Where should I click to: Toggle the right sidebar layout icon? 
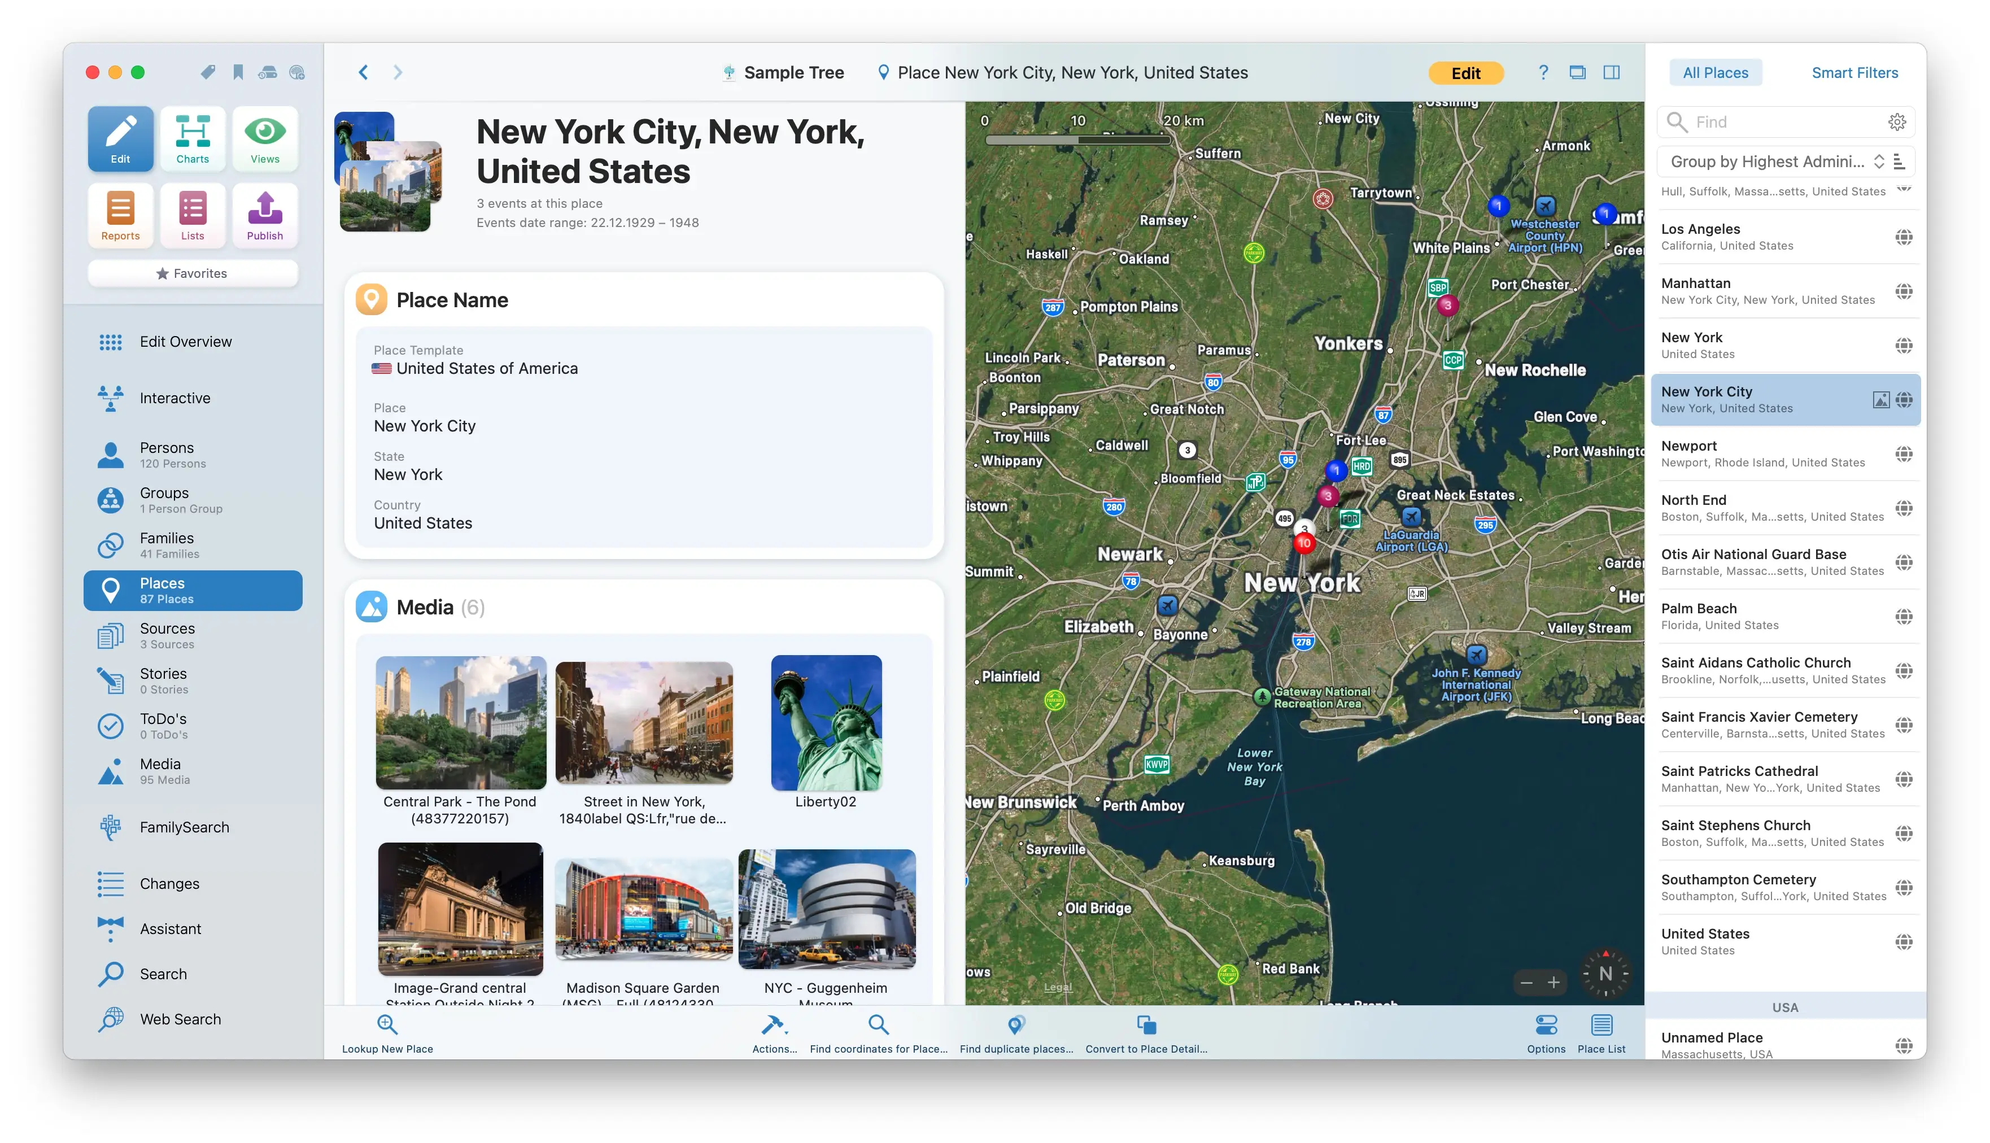pos(1611,73)
